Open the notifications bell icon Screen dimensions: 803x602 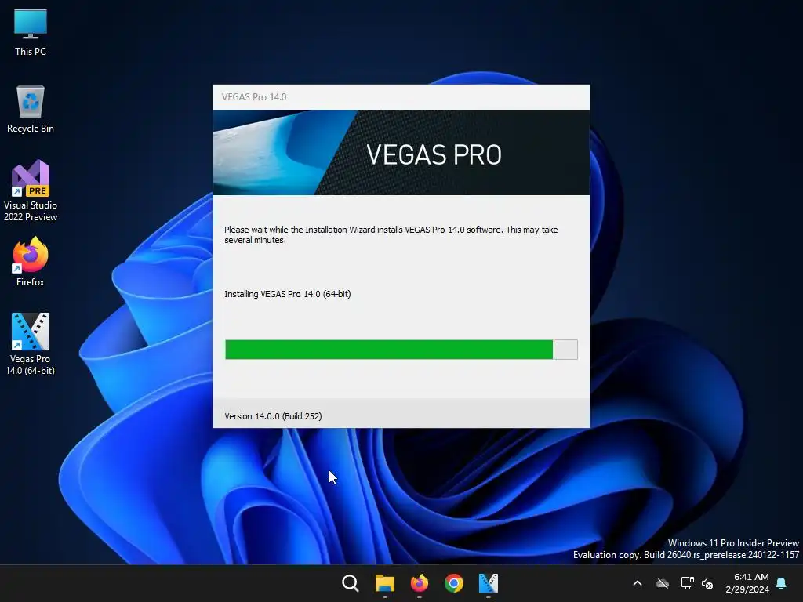(x=782, y=583)
